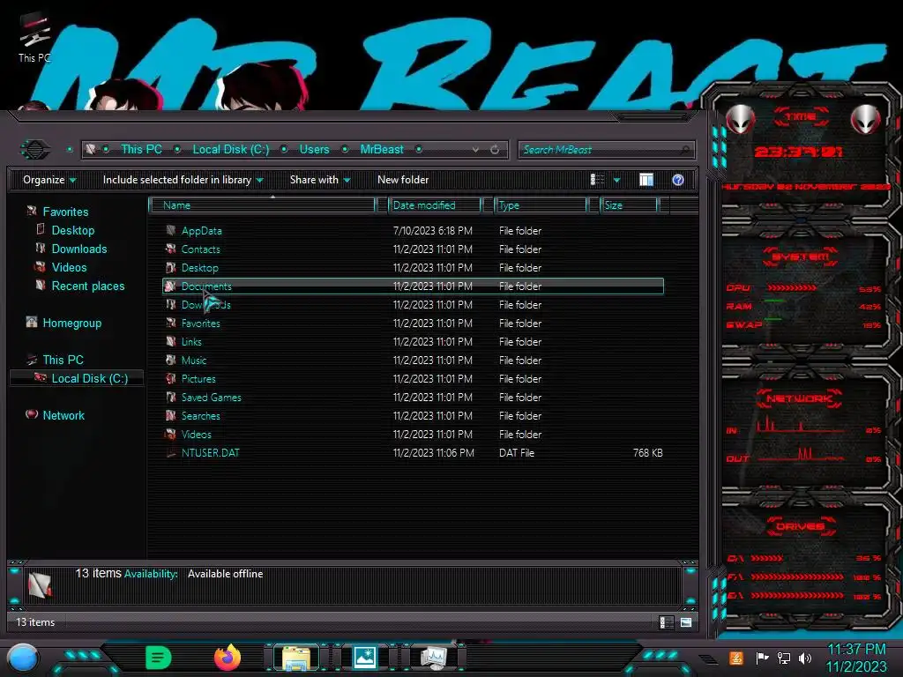Refresh the address bar location

(x=495, y=150)
